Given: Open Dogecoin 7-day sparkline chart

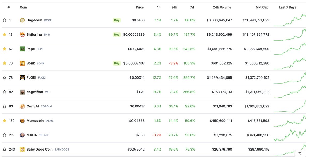Looking at the screenshot, I should click(290, 20).
